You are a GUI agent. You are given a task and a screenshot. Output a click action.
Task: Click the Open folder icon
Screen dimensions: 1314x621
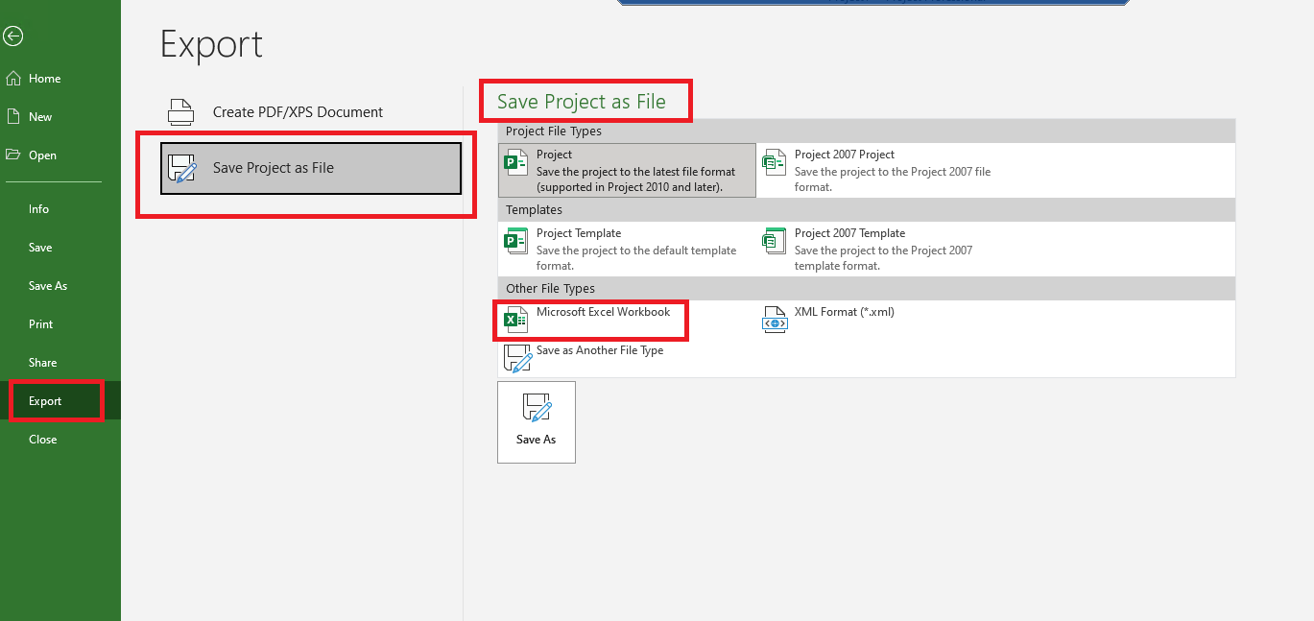13,155
